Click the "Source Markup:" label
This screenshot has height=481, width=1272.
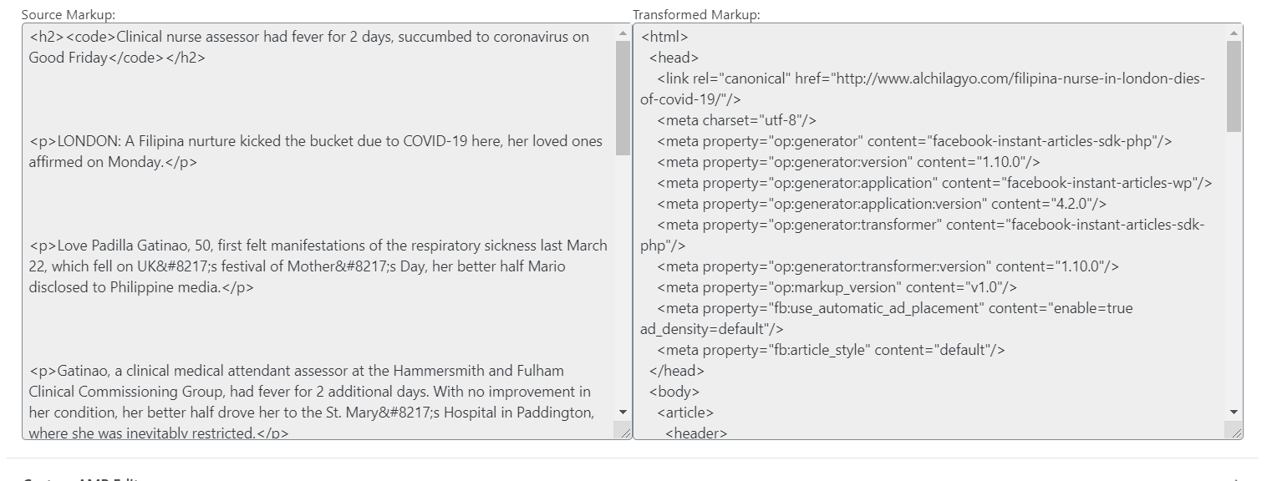tap(69, 15)
